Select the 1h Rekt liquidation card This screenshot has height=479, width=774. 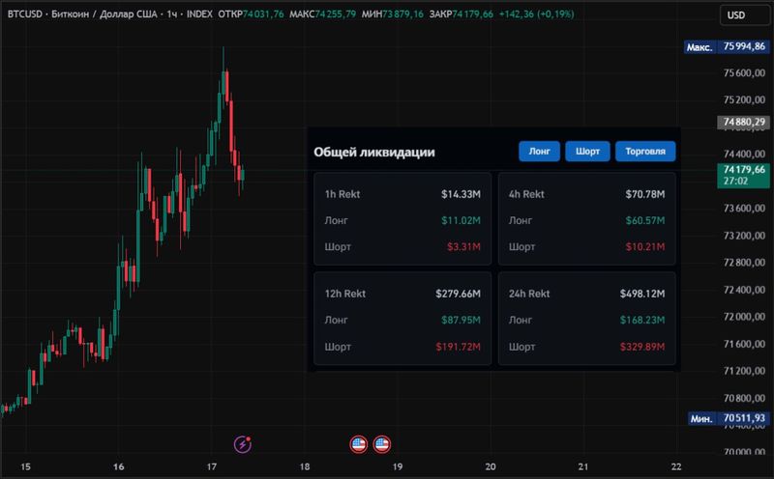[402, 220]
